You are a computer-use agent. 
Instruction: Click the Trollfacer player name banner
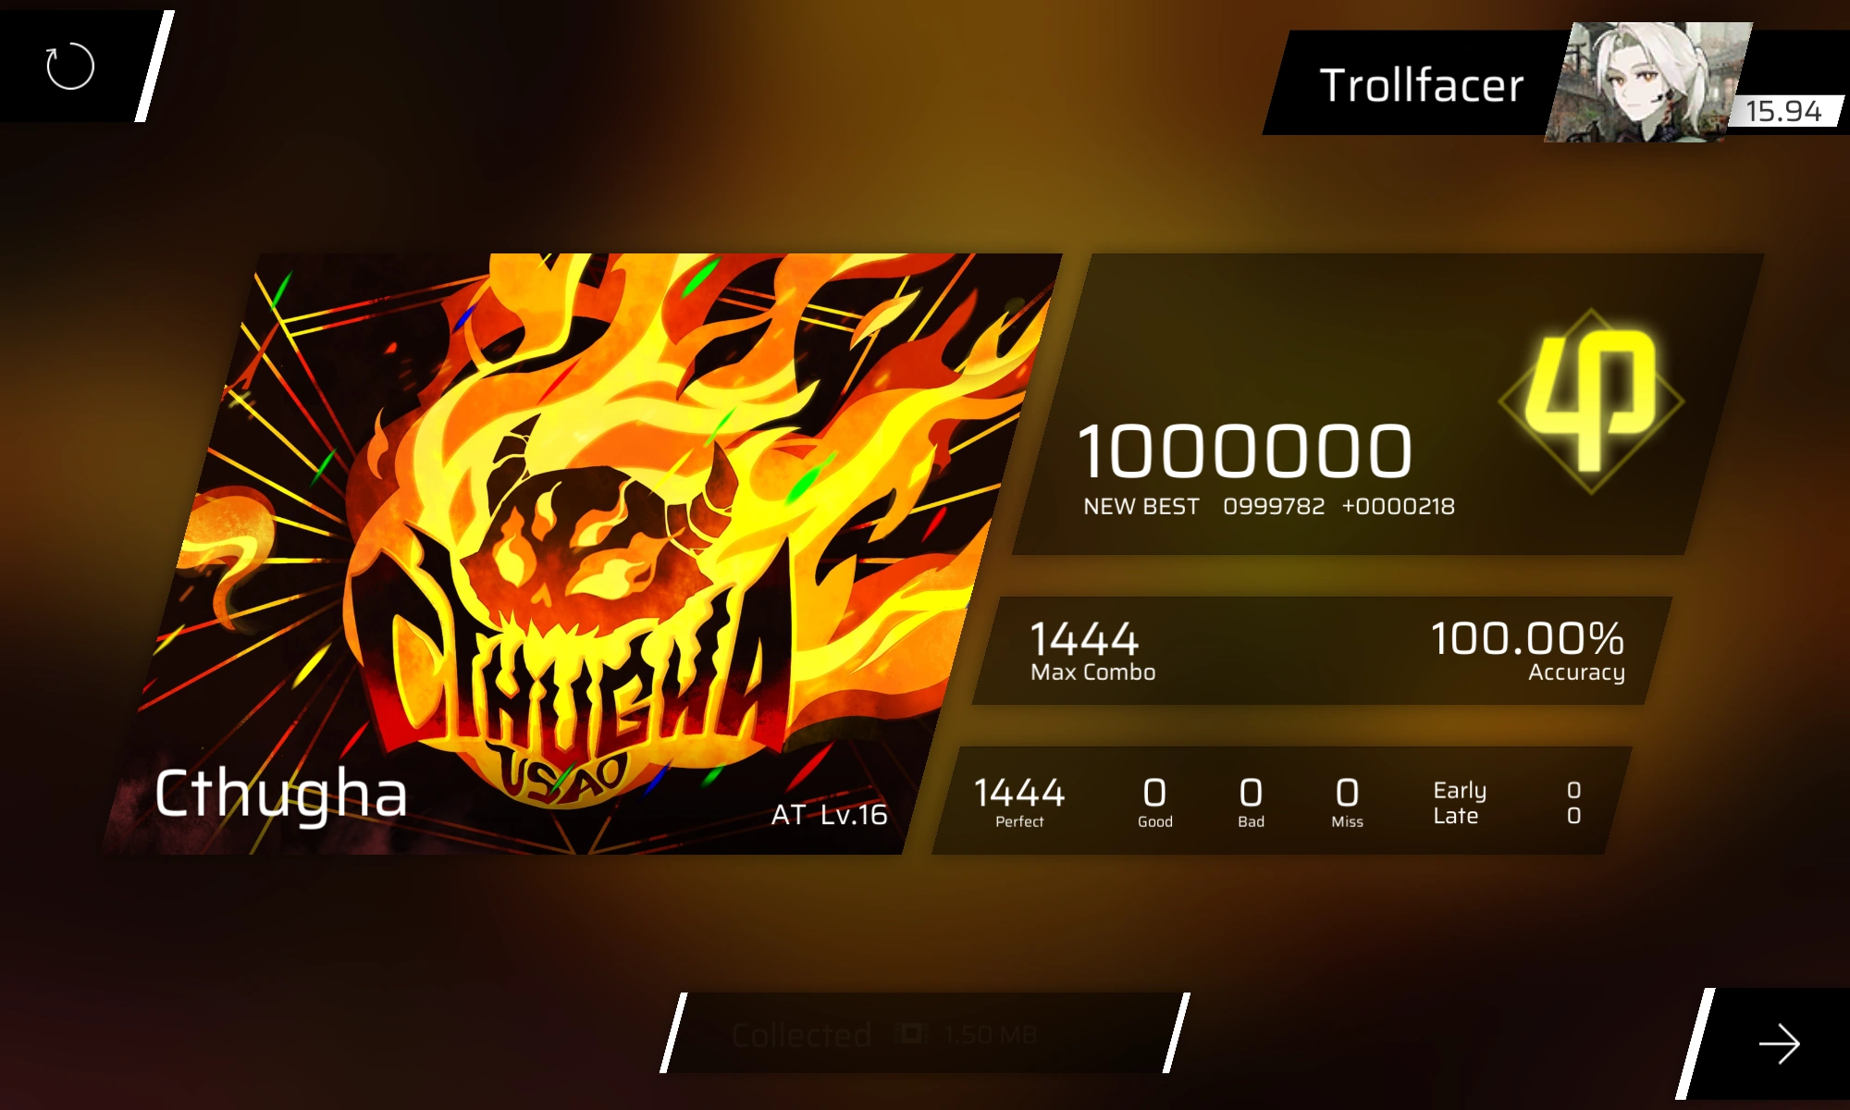click(x=1421, y=85)
